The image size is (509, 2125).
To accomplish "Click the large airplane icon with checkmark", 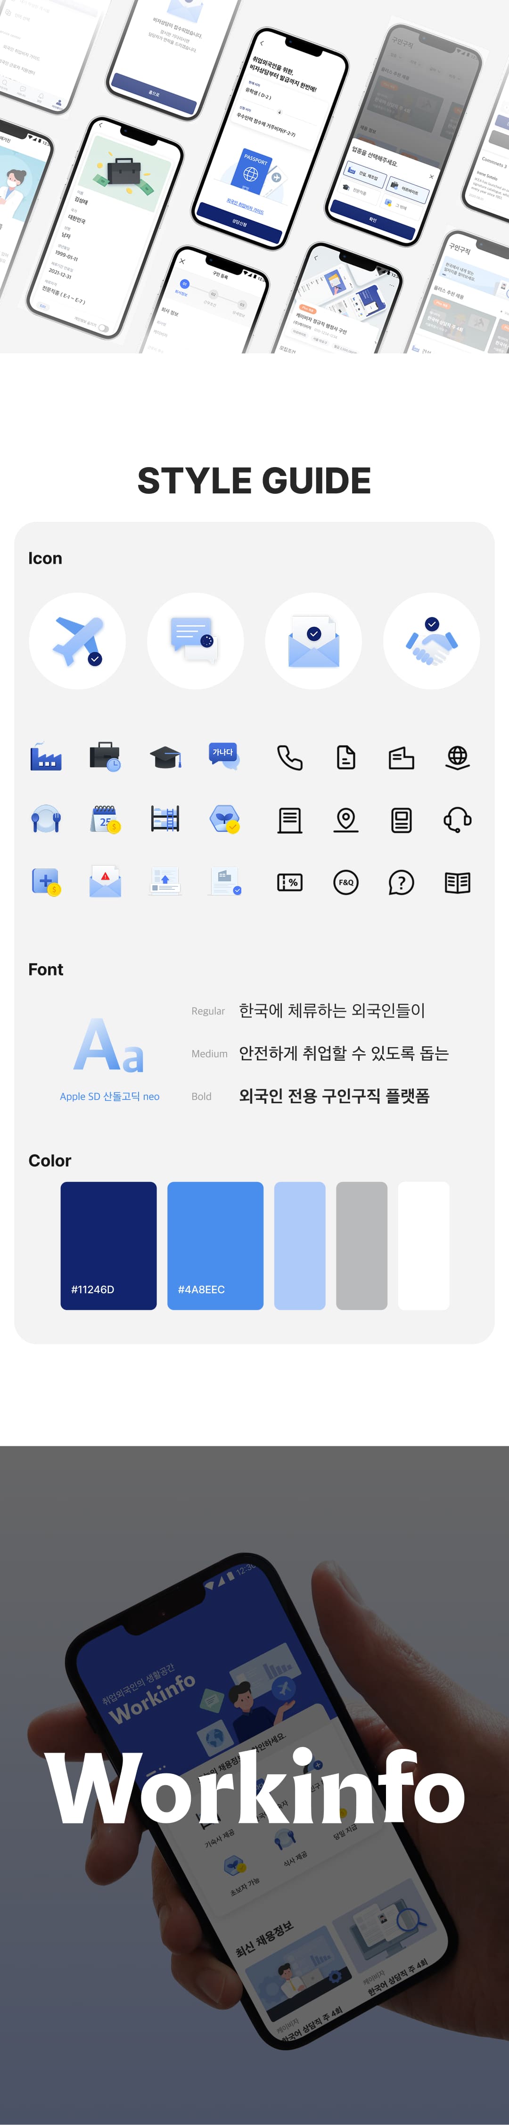I will pos(78,641).
